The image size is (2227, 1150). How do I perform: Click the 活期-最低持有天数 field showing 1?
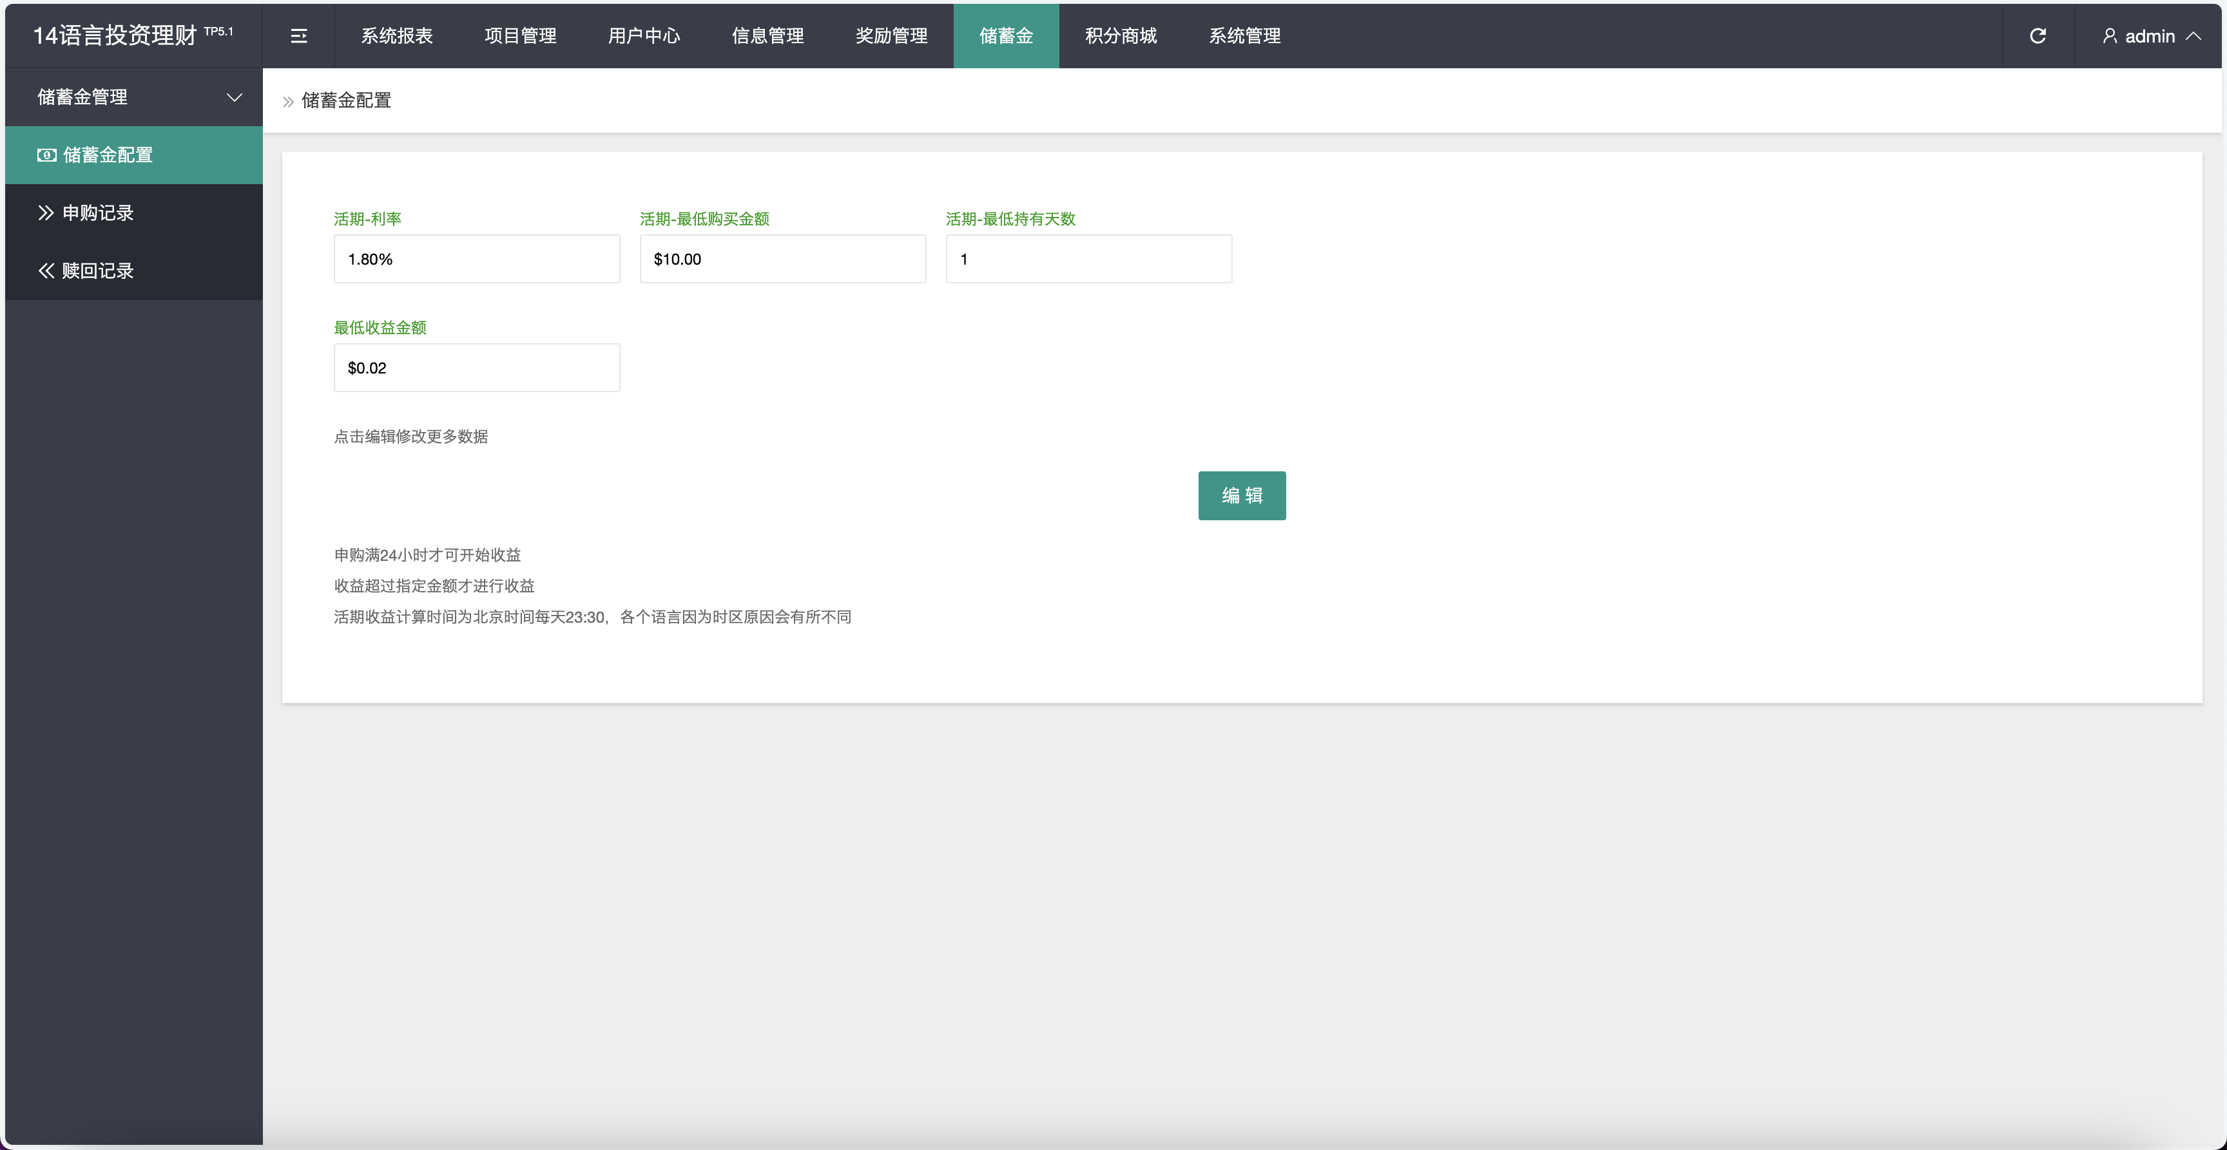(1088, 258)
